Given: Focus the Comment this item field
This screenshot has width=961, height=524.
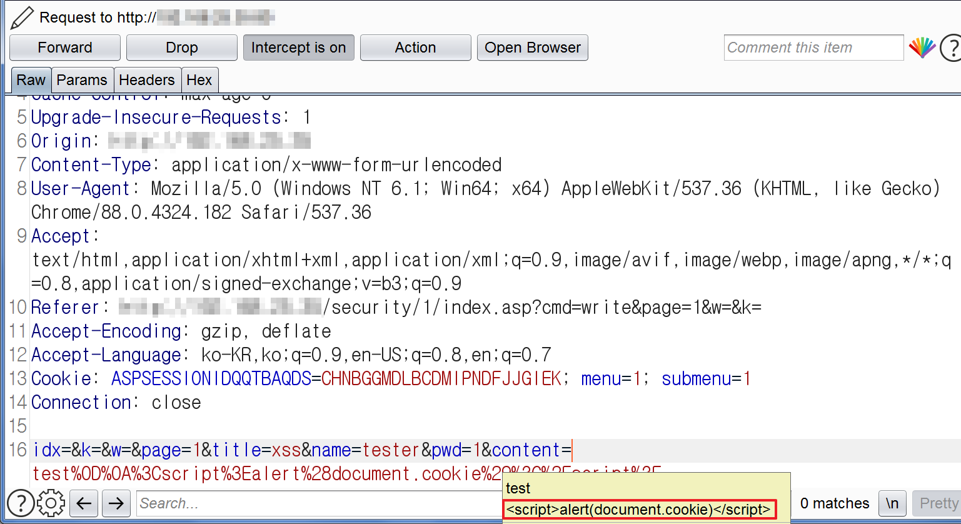Looking at the screenshot, I should click(x=814, y=48).
